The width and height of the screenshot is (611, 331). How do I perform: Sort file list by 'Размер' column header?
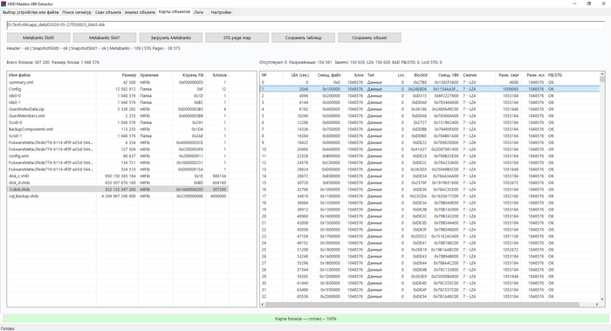coord(117,75)
